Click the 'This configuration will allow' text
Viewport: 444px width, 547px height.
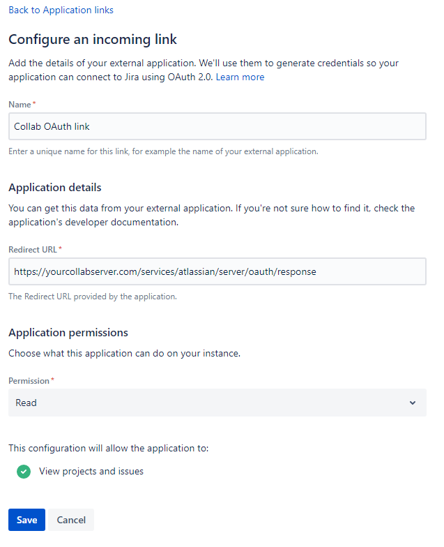[108, 447]
